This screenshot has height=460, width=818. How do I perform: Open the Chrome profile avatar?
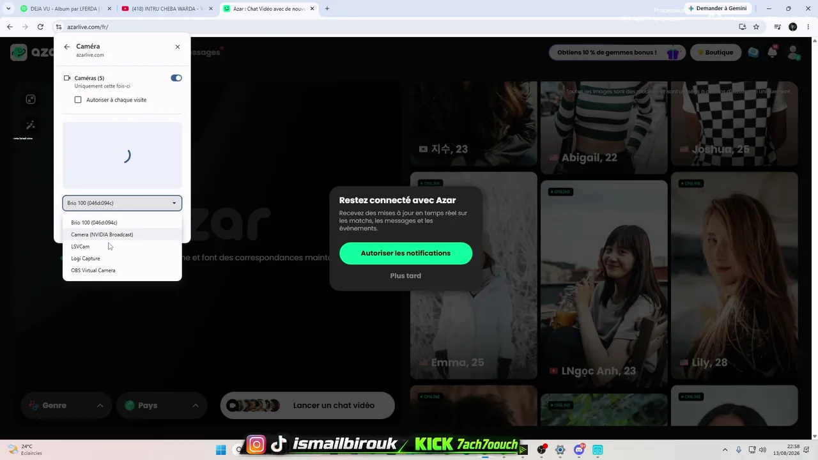793,27
